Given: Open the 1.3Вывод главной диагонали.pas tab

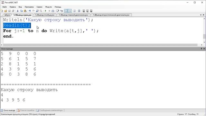Looking at the screenshot, I should point(73,15).
